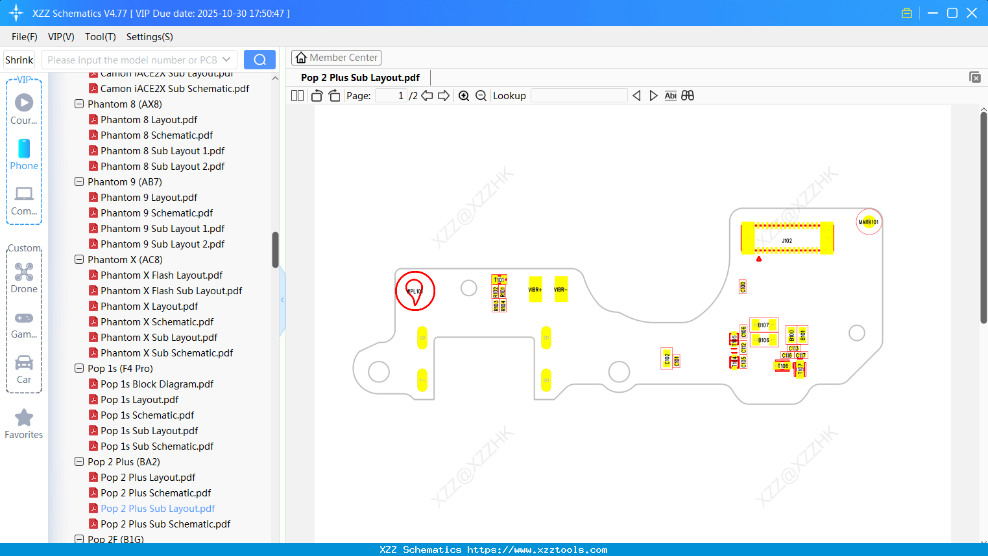Open the model number dropdown arrow
The image size is (988, 556).
(x=226, y=60)
